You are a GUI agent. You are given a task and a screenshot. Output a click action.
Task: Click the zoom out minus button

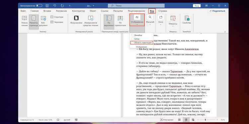click(x=198, y=120)
